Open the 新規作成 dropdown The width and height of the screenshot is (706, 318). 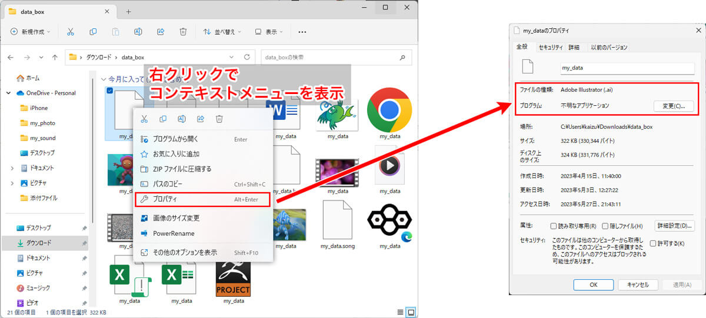pos(31,32)
